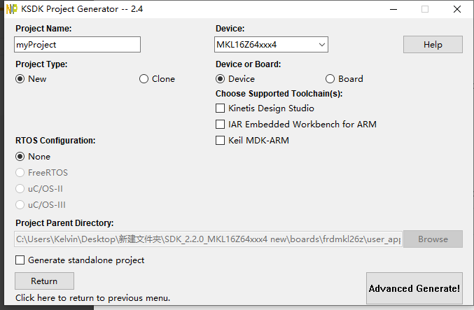Close the KSDK Project Generator window

point(456,9)
